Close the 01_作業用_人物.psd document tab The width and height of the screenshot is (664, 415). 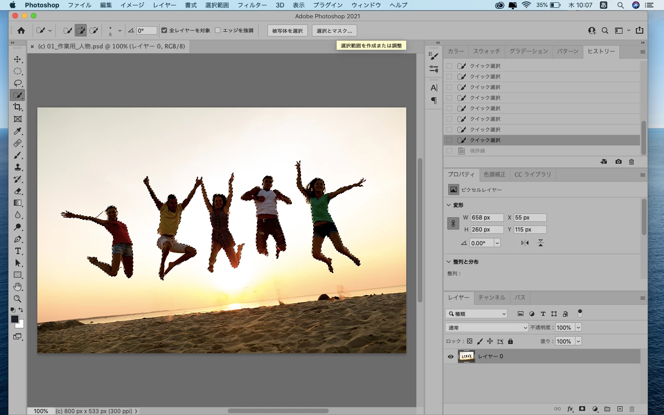point(32,46)
